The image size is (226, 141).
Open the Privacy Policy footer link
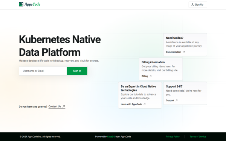tap(173, 137)
